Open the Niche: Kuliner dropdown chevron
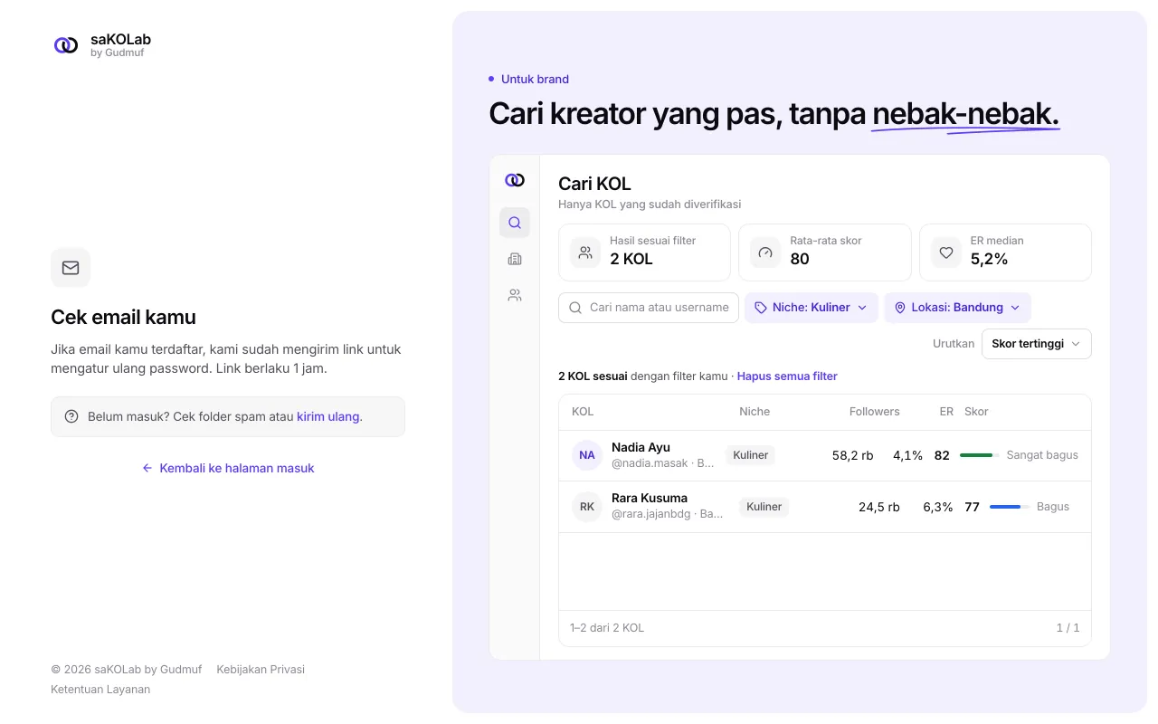The width and height of the screenshot is (1158, 724). tap(862, 308)
